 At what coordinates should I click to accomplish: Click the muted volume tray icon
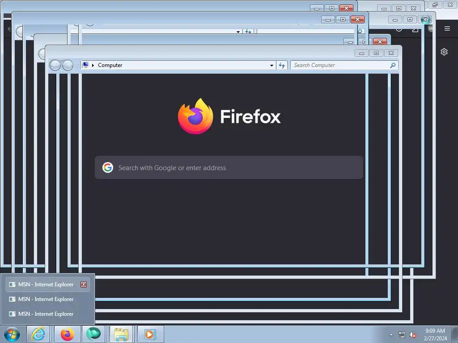[413, 335]
